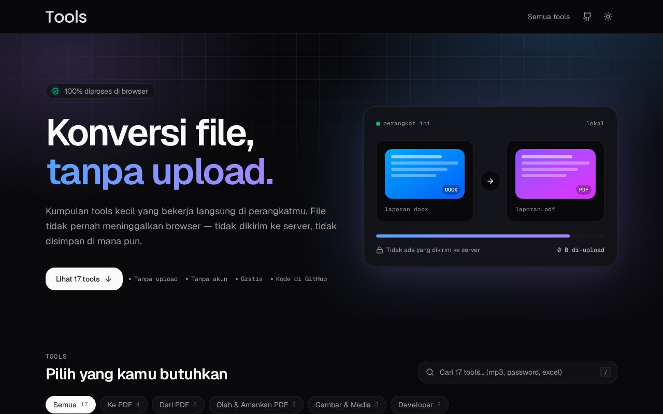Viewport: 663px width, 414px height.
Task: Click the arrow between DOCX and PDF
Action: (x=490, y=181)
